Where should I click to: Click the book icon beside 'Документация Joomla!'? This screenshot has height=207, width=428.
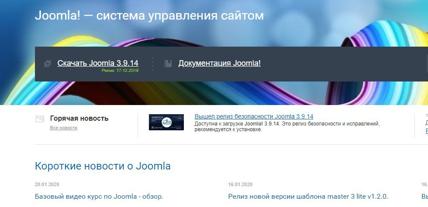point(168,64)
